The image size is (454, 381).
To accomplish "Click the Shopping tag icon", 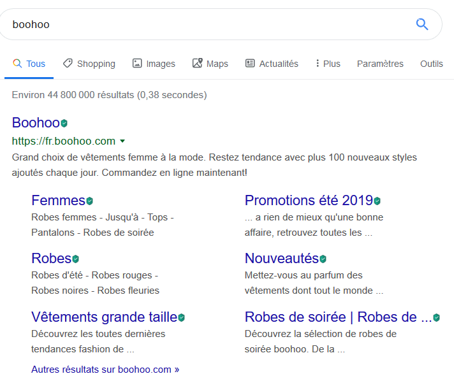I will pos(68,63).
